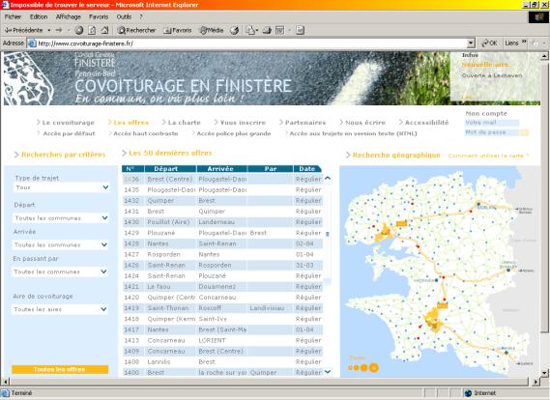Open the Aire de covoiturage dropdown

(60, 309)
